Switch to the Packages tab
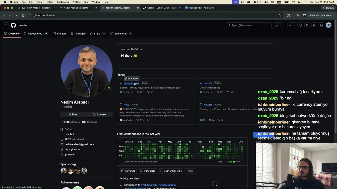The width and height of the screenshot is (337, 189). pyautogui.click(x=78, y=34)
